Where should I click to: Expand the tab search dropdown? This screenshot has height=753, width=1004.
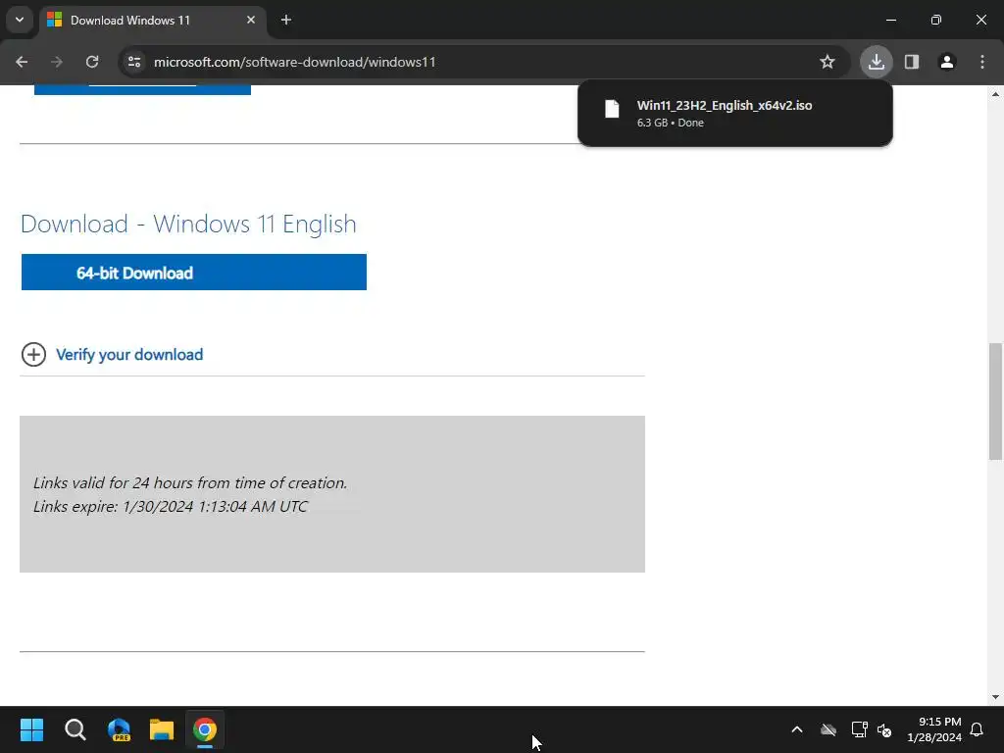pyautogui.click(x=20, y=20)
